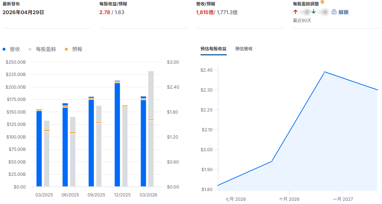Viewport: 382px width, 204px height.
Task: Select the blue revenue bar for 03/2025
Action: (39, 148)
